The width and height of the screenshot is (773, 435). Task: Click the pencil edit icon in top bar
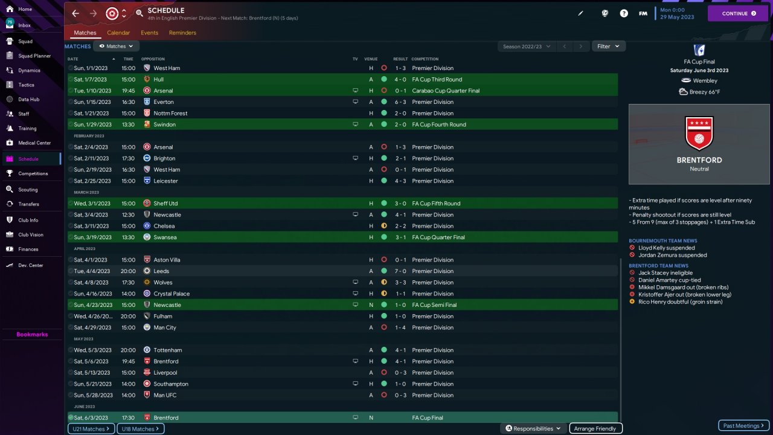[581, 13]
